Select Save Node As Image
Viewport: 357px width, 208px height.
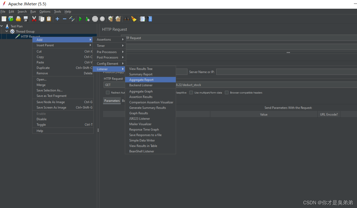pos(63,102)
